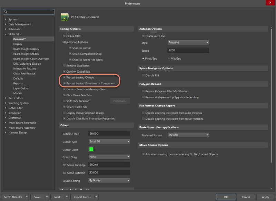Open DRC Violations Display page

[27, 64]
